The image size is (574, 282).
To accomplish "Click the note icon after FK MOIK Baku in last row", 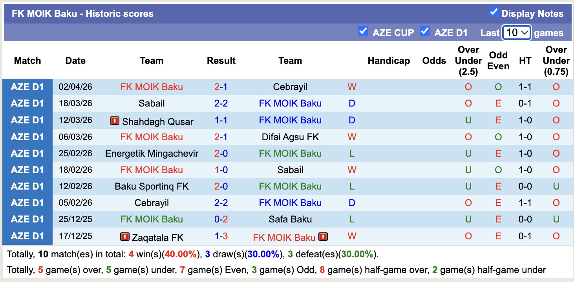I will point(322,236).
